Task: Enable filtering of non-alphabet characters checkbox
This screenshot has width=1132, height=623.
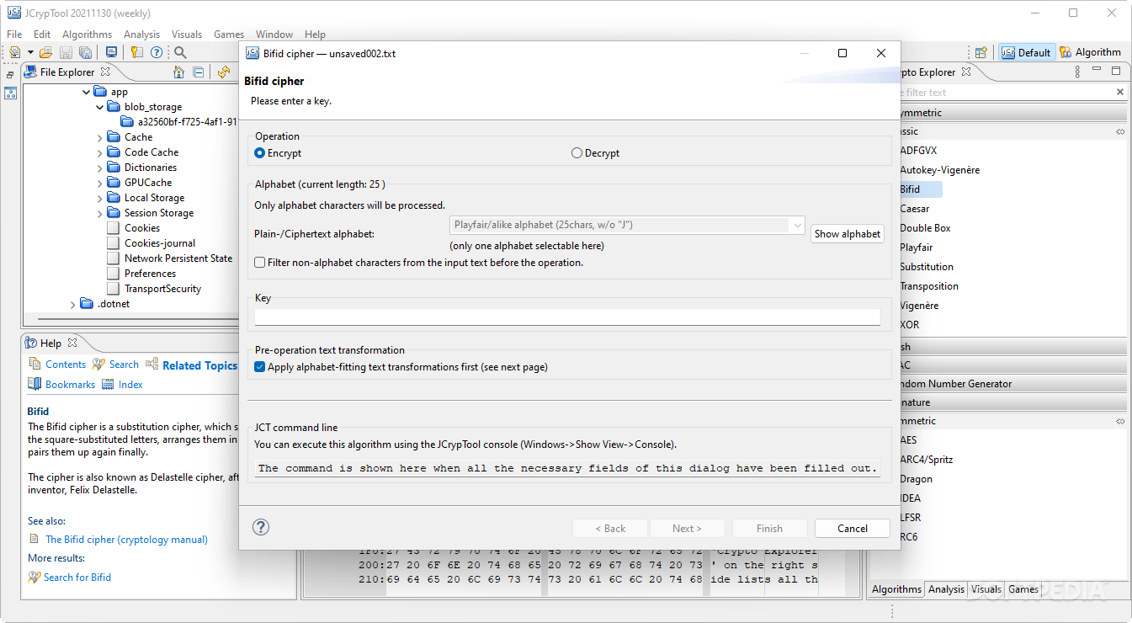Action: [260, 263]
